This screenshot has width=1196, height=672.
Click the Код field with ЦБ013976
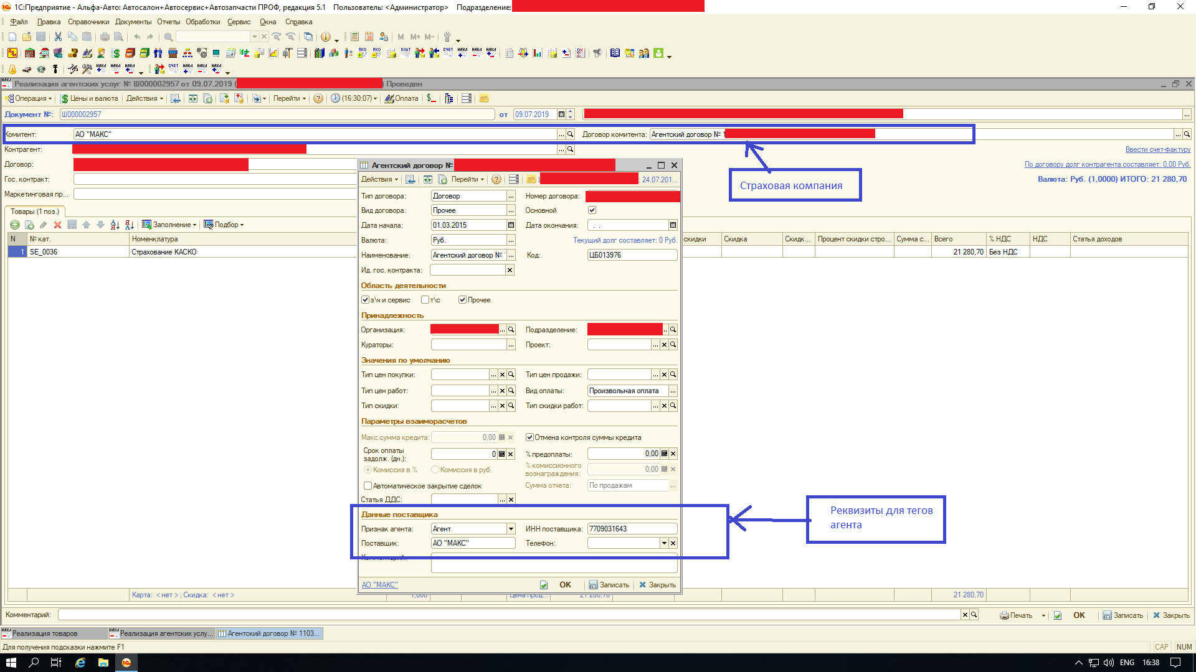[x=632, y=255]
